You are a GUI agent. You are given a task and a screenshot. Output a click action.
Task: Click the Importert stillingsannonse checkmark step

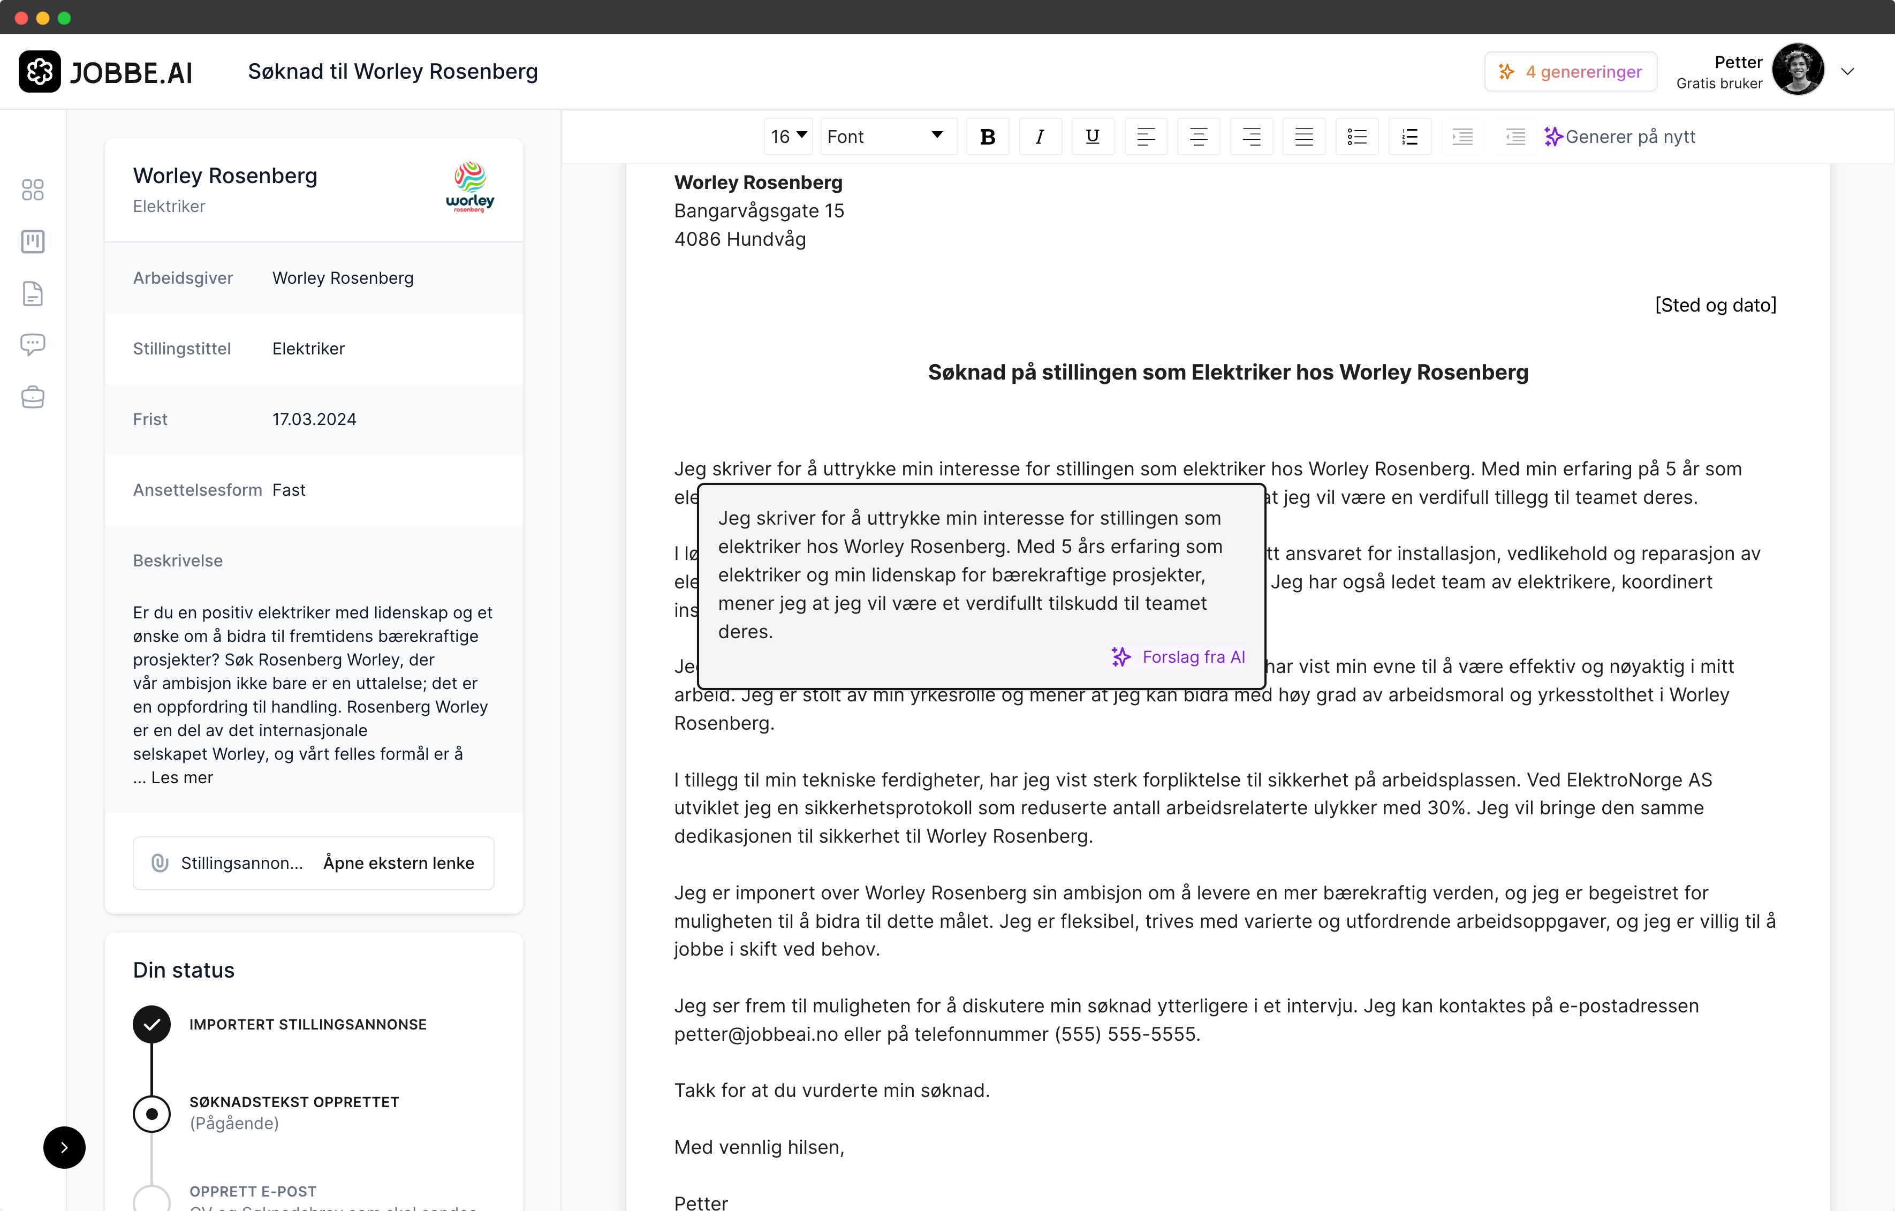(x=152, y=1024)
